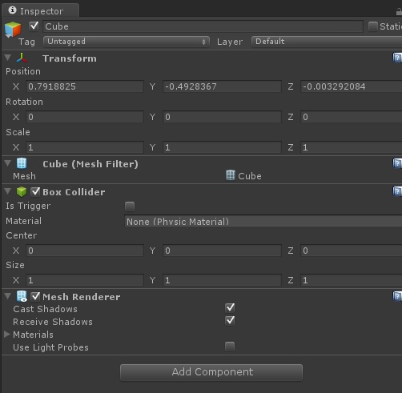Enable the Is Trigger checkbox
Image resolution: width=402 pixels, height=393 pixels.
pyautogui.click(x=130, y=207)
